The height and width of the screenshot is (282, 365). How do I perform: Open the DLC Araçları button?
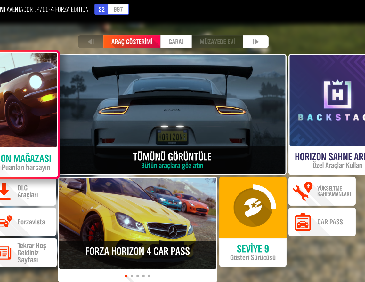pyautogui.click(x=28, y=192)
